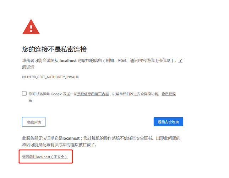Click the text 窃取您的信息 in the warning

90,61
